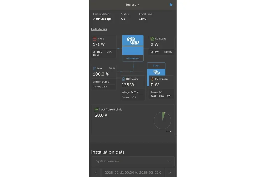Click the Seeress PV charger details row

coord(161,94)
